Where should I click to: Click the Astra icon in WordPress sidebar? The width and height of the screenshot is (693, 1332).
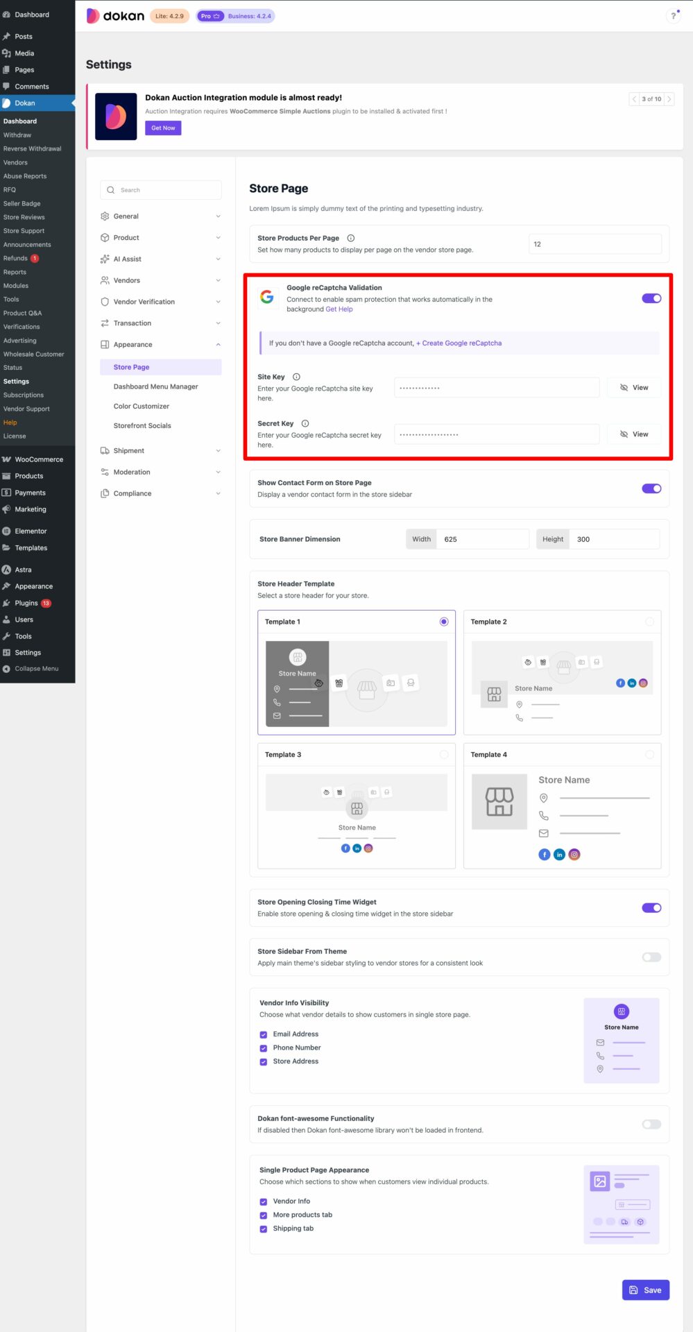(x=6, y=570)
